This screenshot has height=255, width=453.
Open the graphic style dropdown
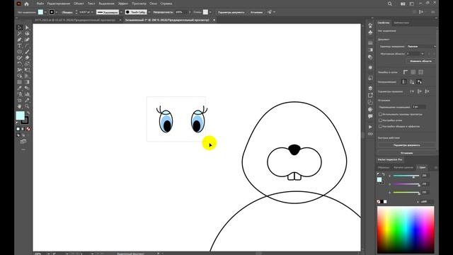click(x=210, y=12)
